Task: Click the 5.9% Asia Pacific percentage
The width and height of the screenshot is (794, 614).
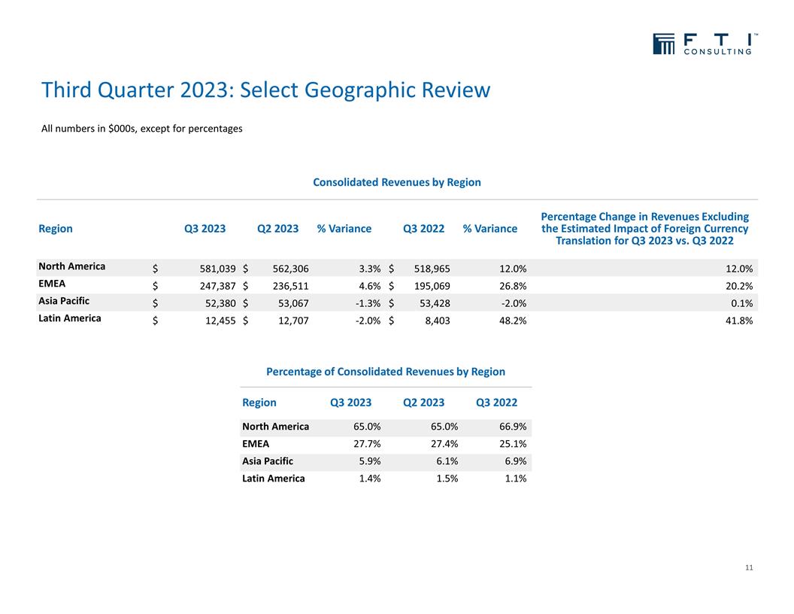Action: [369, 462]
